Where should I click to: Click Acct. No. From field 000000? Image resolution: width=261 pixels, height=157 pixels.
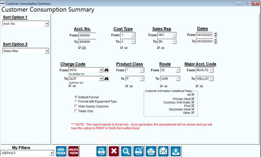87,36
